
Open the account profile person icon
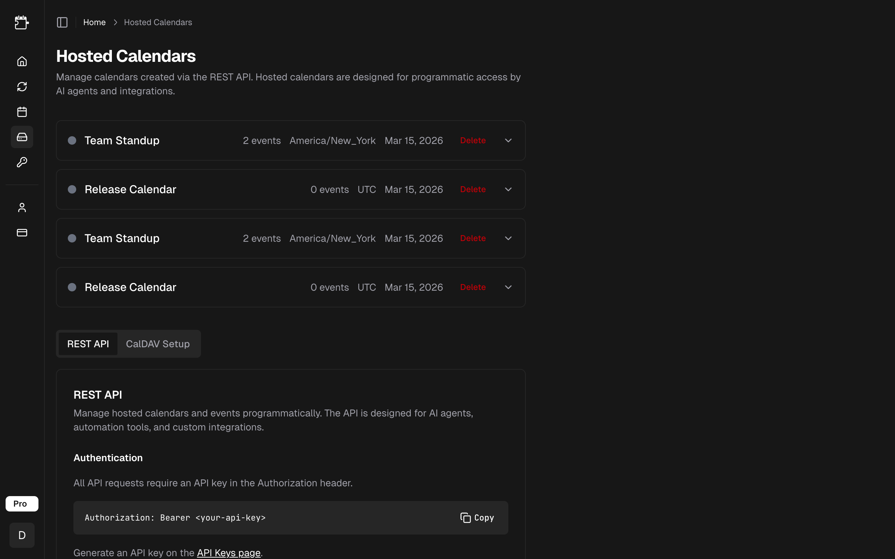pos(22,207)
